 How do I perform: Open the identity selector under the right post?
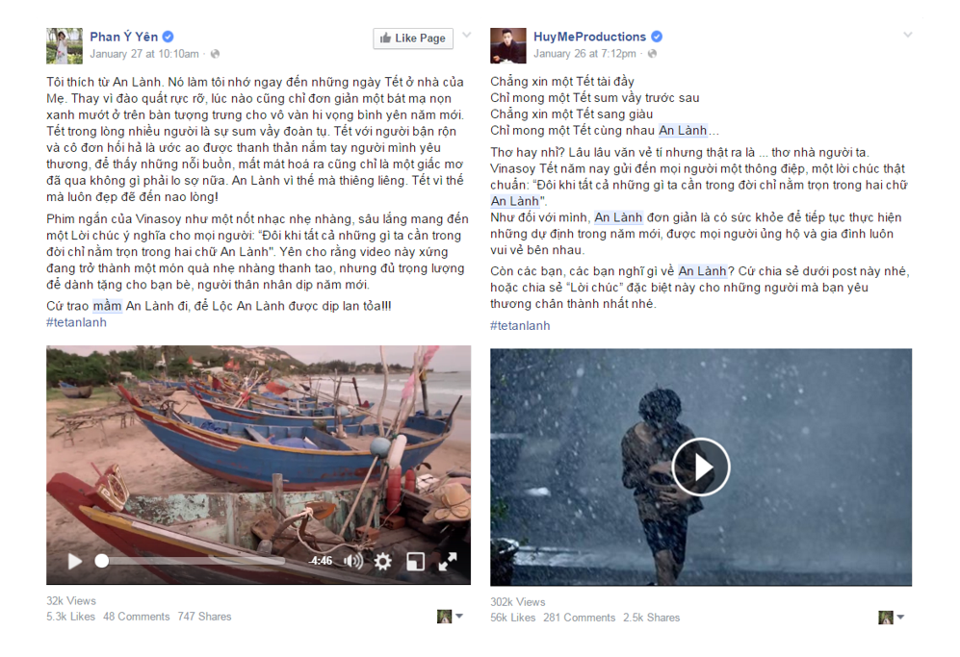[892, 618]
